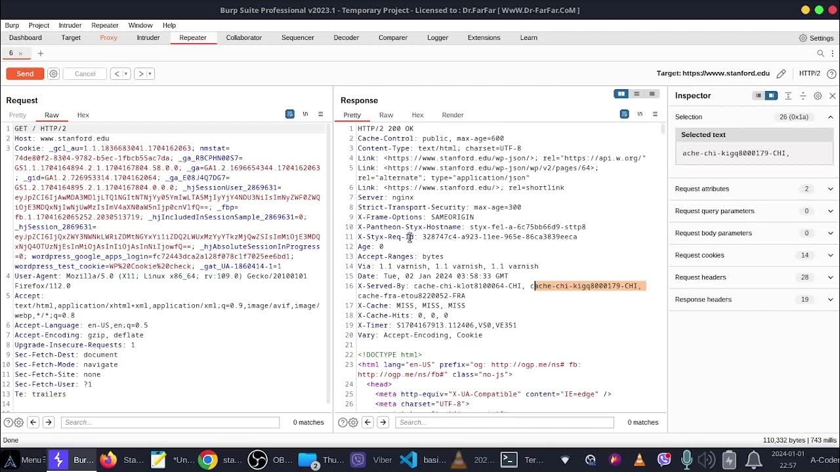Image resolution: width=840 pixels, height=472 pixels.
Task: Focus the Request search field
Action: point(171,422)
